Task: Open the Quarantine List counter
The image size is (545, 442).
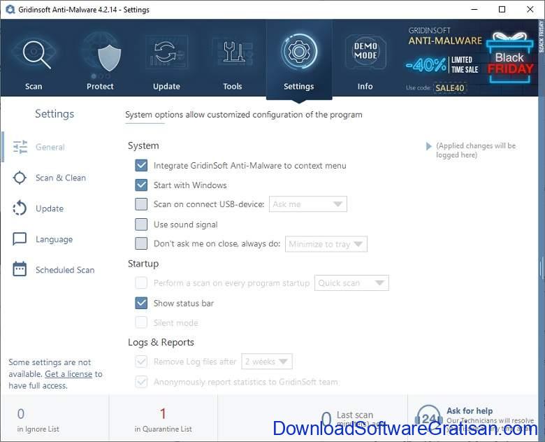Action: (x=163, y=419)
